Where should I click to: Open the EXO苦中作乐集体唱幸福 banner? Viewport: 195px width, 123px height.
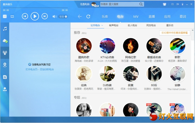(175, 33)
